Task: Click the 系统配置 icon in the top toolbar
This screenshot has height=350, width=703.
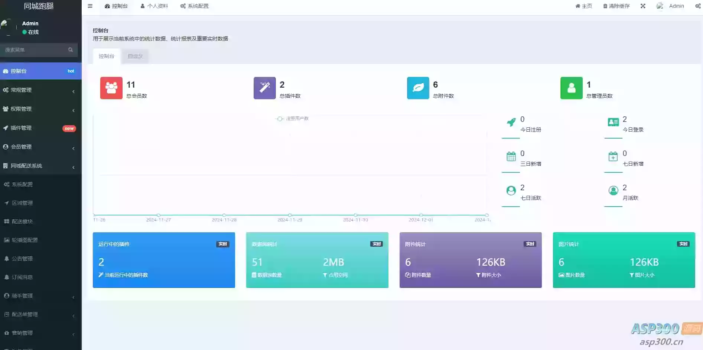Action: pos(194,6)
